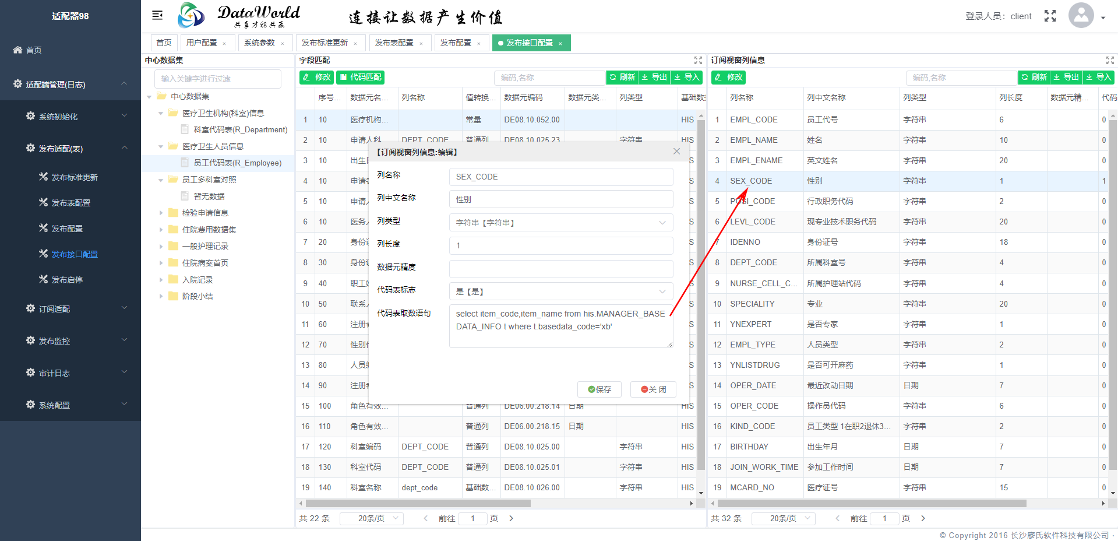Click the 列名称 field showing SEX_CODE
The image size is (1118, 541).
coord(561,177)
